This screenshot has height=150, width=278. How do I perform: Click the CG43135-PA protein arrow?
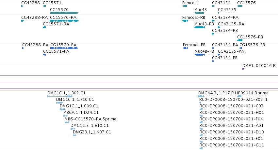point(219,55)
